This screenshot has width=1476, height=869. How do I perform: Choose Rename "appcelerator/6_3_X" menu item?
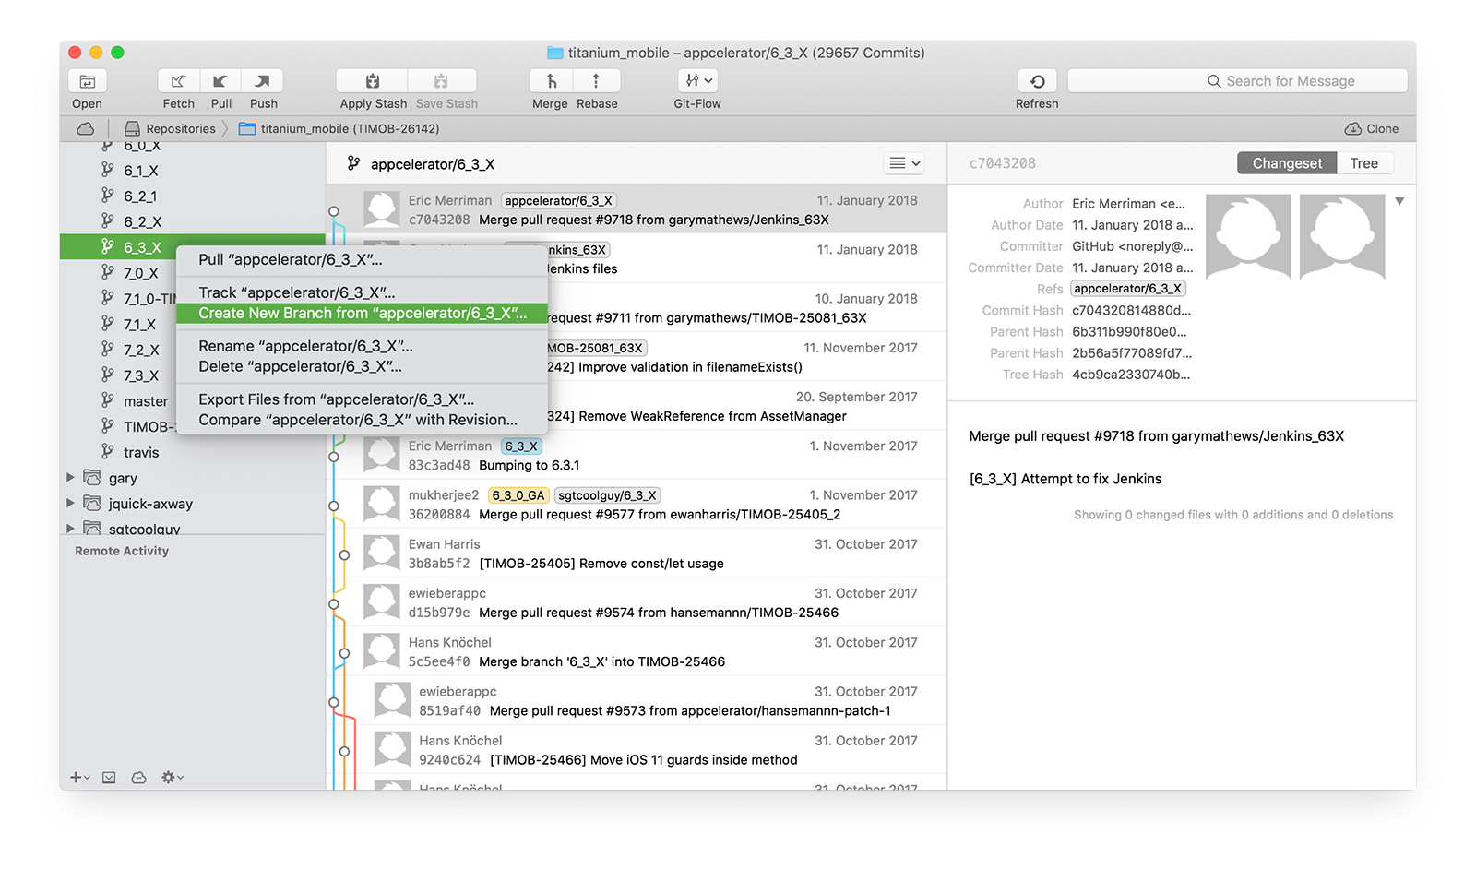tap(362, 347)
